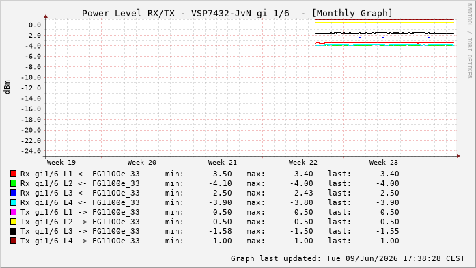Select legend label Tx gi1/6 L1 -> FG1100e_33
The width and height of the screenshot is (476, 268).
[80, 213]
